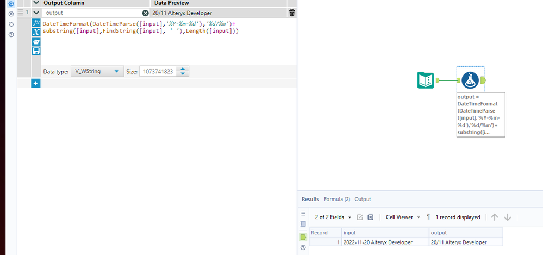Click the Formula tool's input anchor
This screenshot has width=543, height=255.
(x=459, y=80)
